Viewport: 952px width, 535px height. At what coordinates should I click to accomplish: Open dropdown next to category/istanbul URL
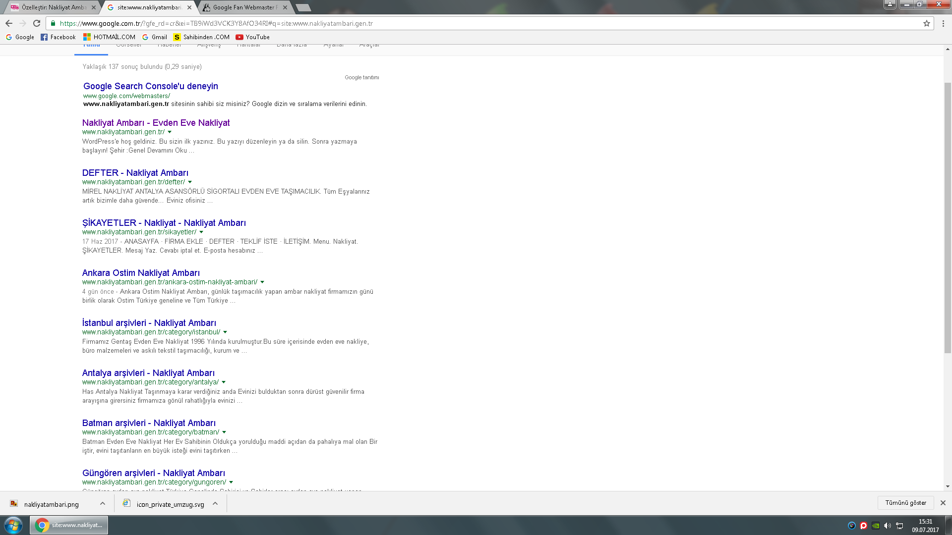[x=225, y=332]
